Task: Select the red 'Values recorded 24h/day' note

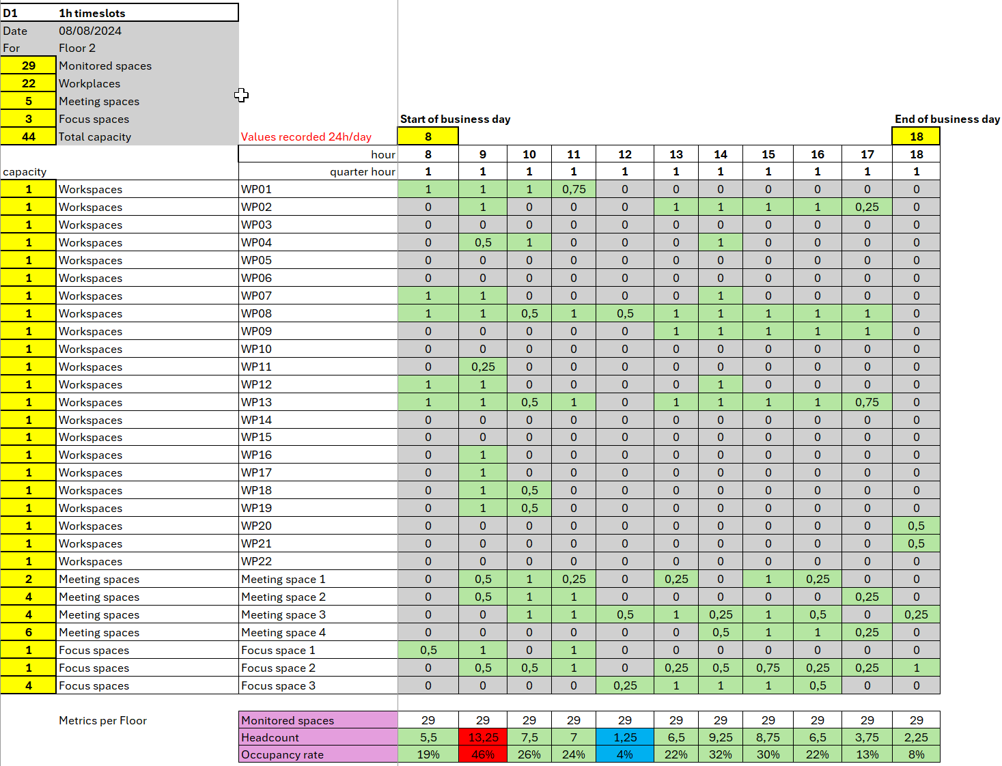Action: [306, 137]
